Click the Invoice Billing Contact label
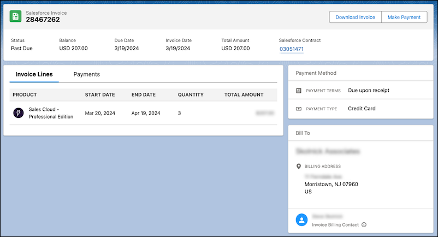Viewport: 438px width, 237px height. (335, 225)
